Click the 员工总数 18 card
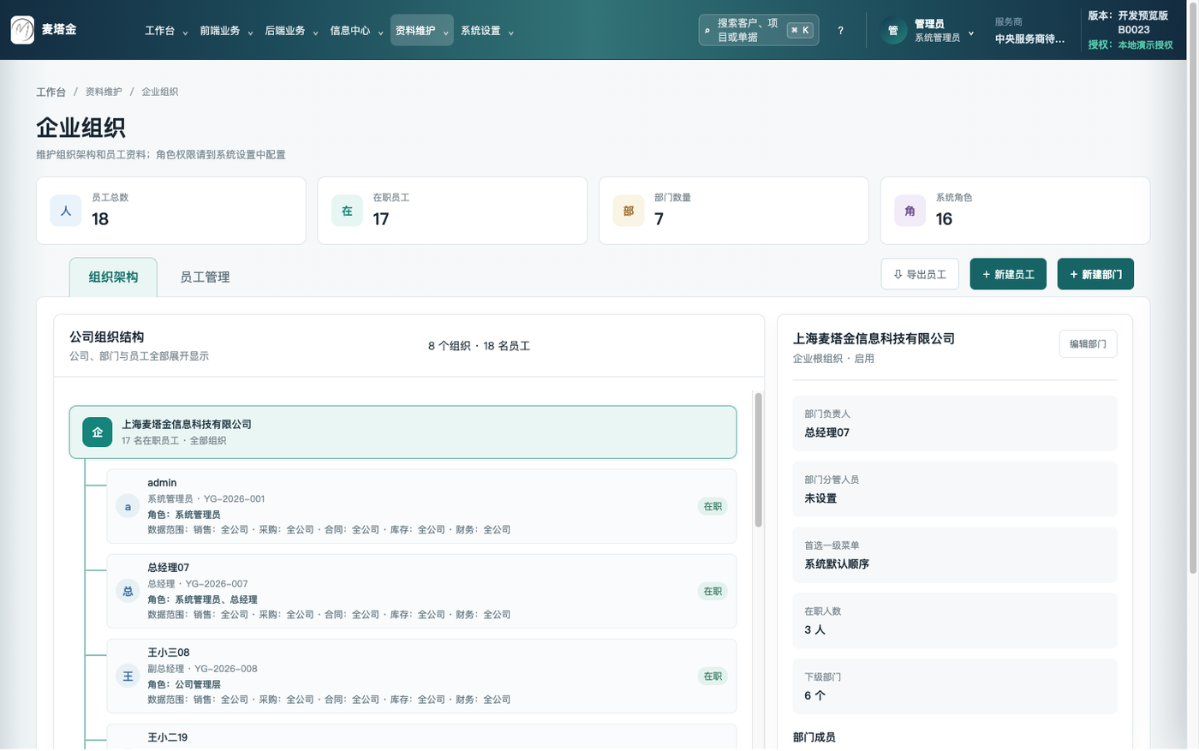The width and height of the screenshot is (1199, 751). pyautogui.click(x=171, y=211)
